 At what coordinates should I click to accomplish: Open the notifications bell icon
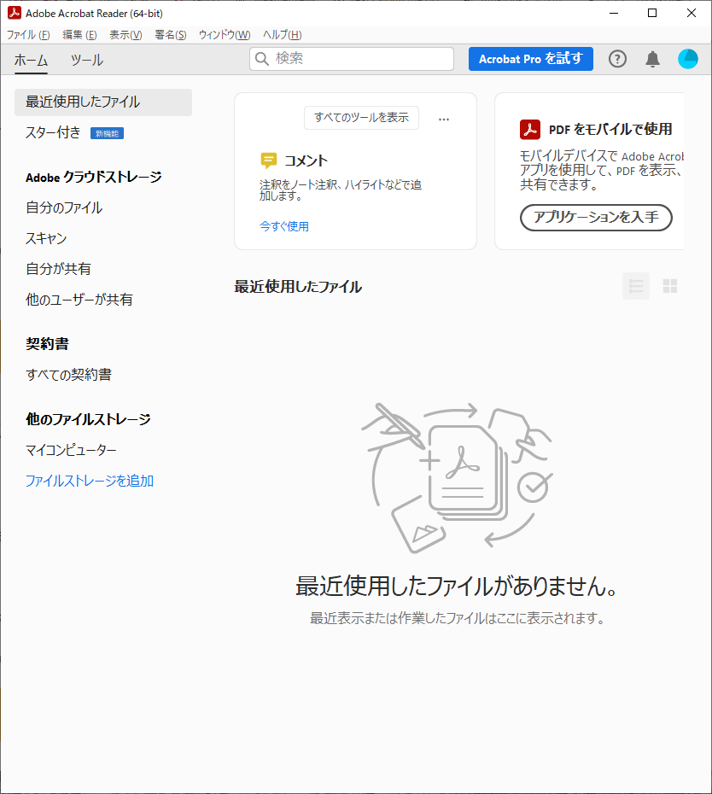coord(653,59)
